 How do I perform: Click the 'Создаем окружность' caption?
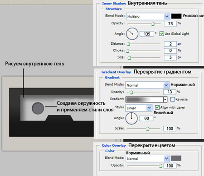coord(81,103)
